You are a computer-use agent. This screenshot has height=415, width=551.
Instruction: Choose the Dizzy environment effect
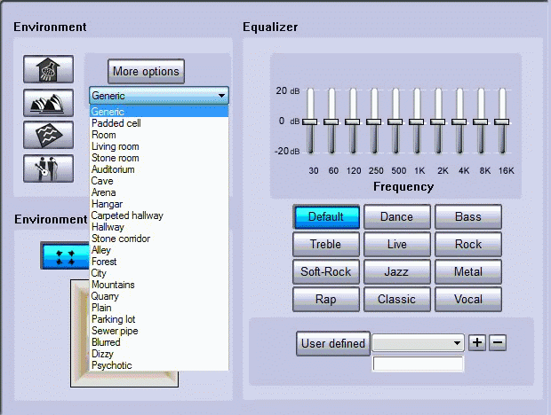click(x=159, y=354)
